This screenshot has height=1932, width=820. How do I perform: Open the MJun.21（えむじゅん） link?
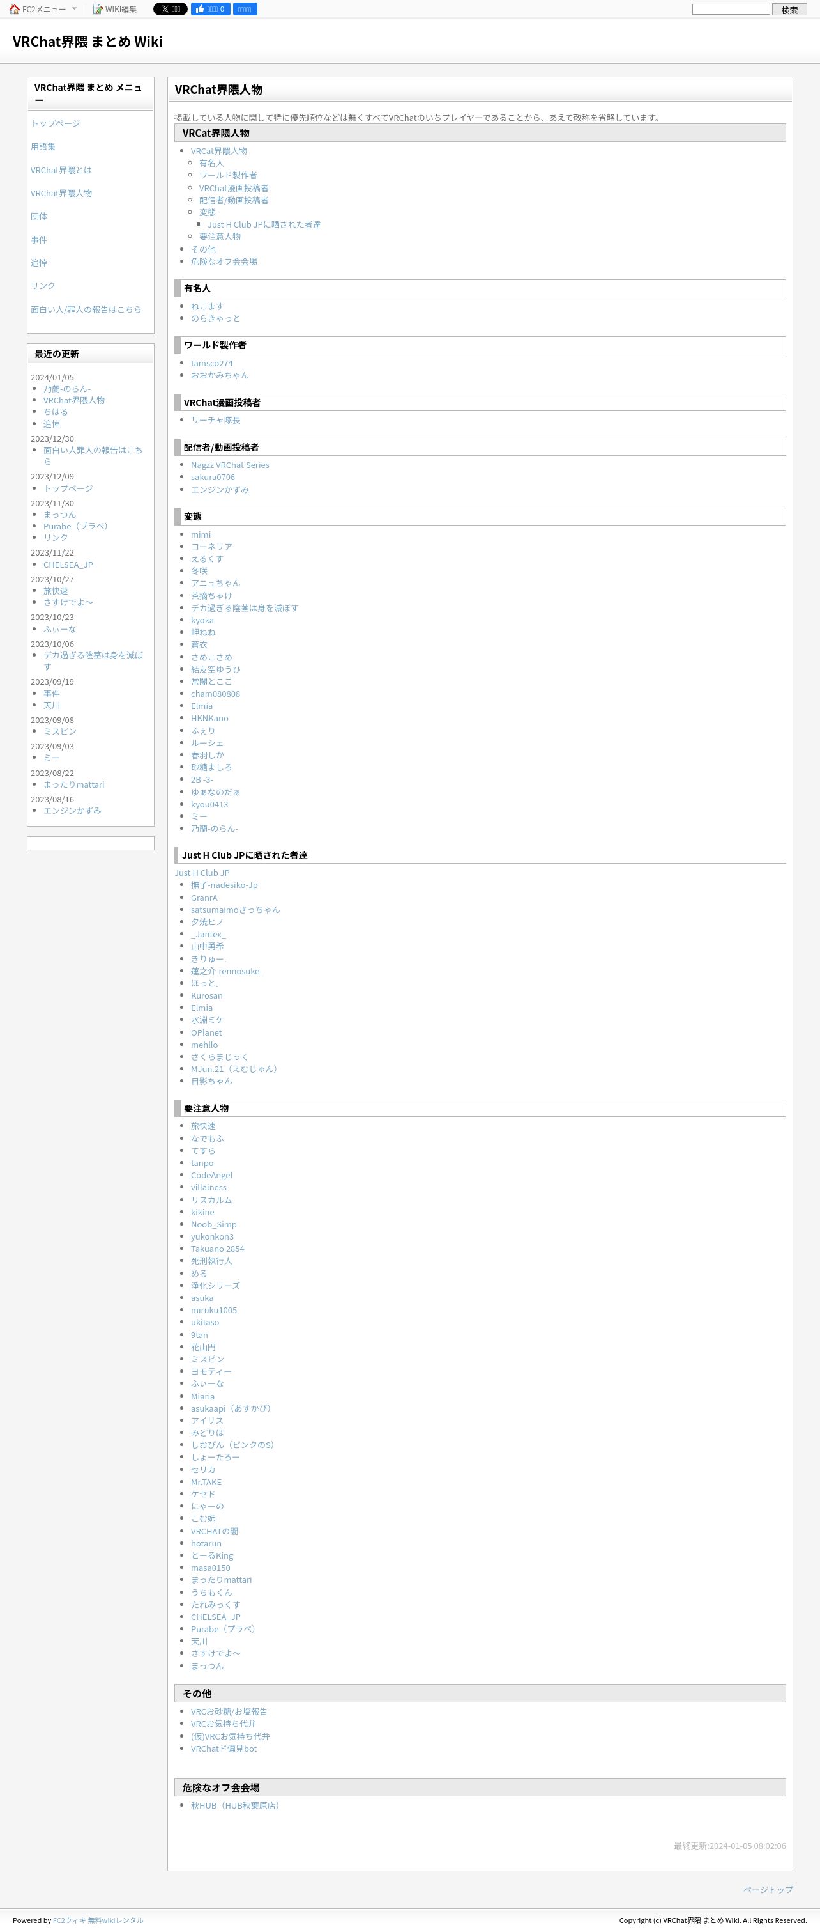pos(236,1070)
